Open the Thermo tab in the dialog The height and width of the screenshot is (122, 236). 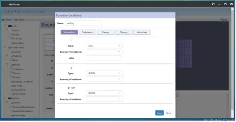click(x=124, y=32)
